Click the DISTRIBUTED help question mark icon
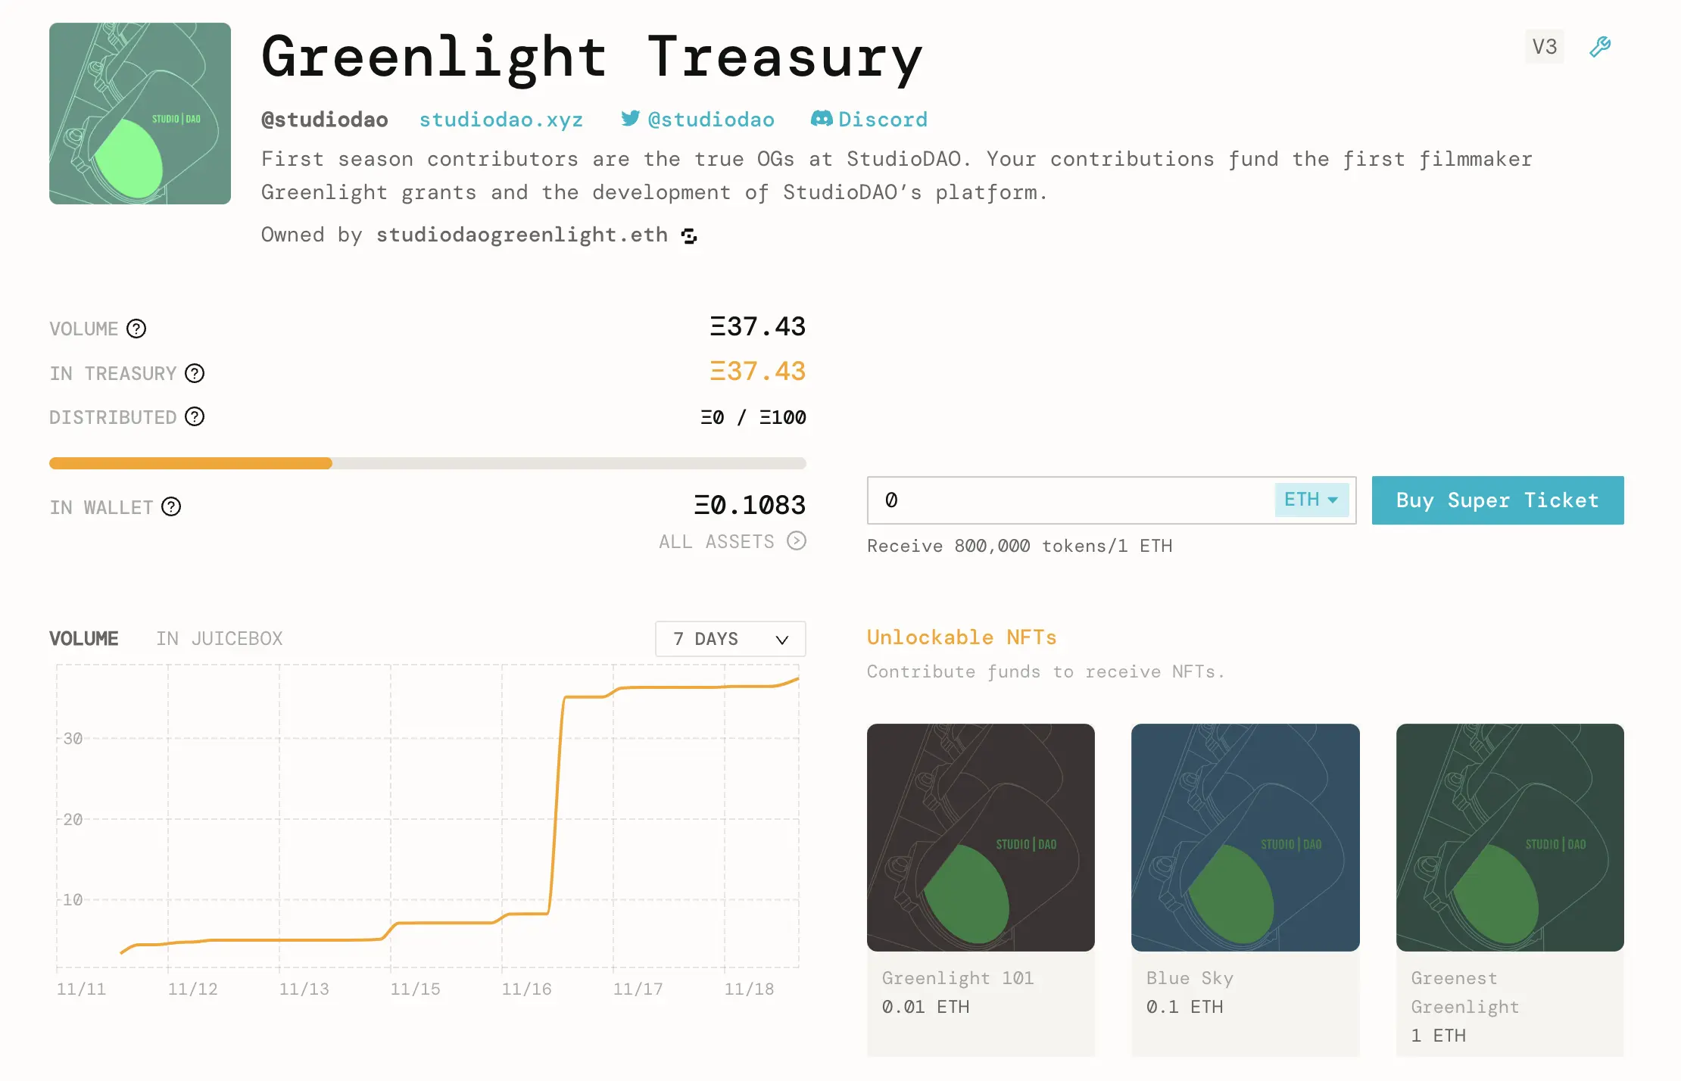This screenshot has height=1081, width=1681. (x=195, y=417)
